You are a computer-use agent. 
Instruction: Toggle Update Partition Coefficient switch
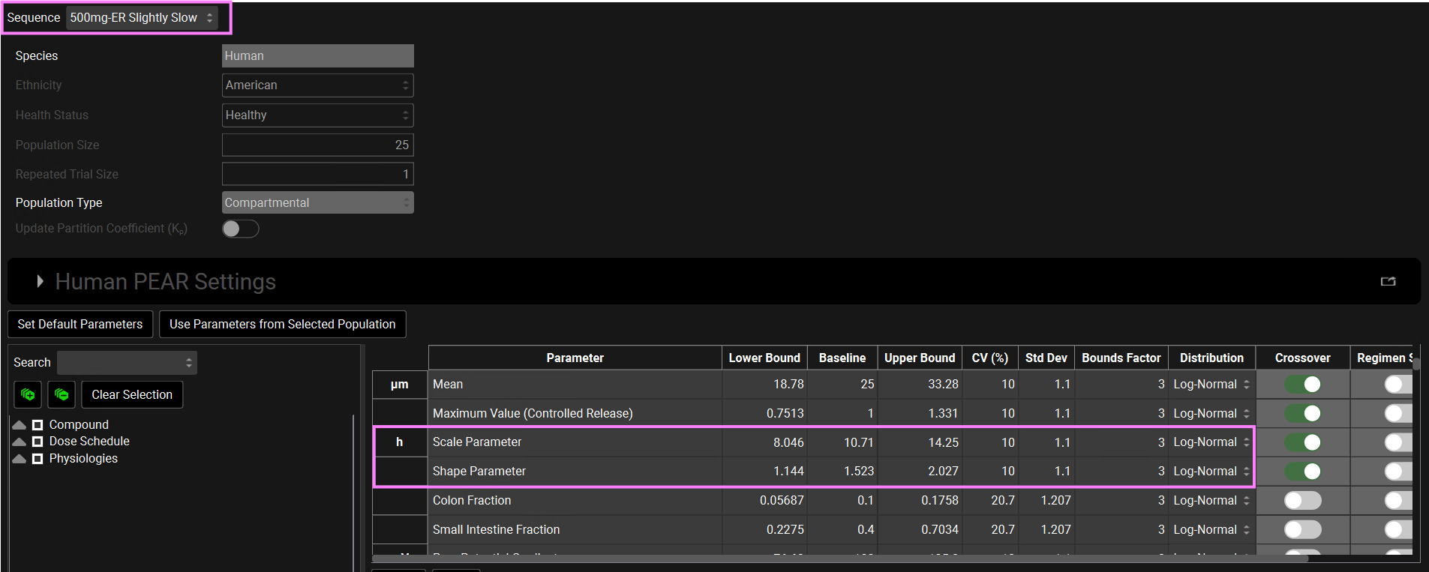pos(240,229)
